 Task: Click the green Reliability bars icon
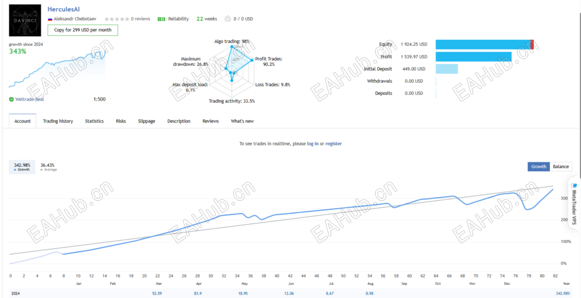coord(161,19)
